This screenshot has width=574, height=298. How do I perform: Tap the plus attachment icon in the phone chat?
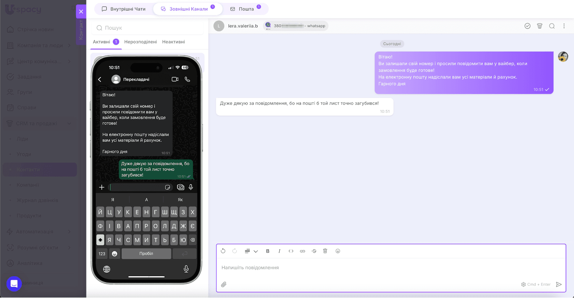102,187
